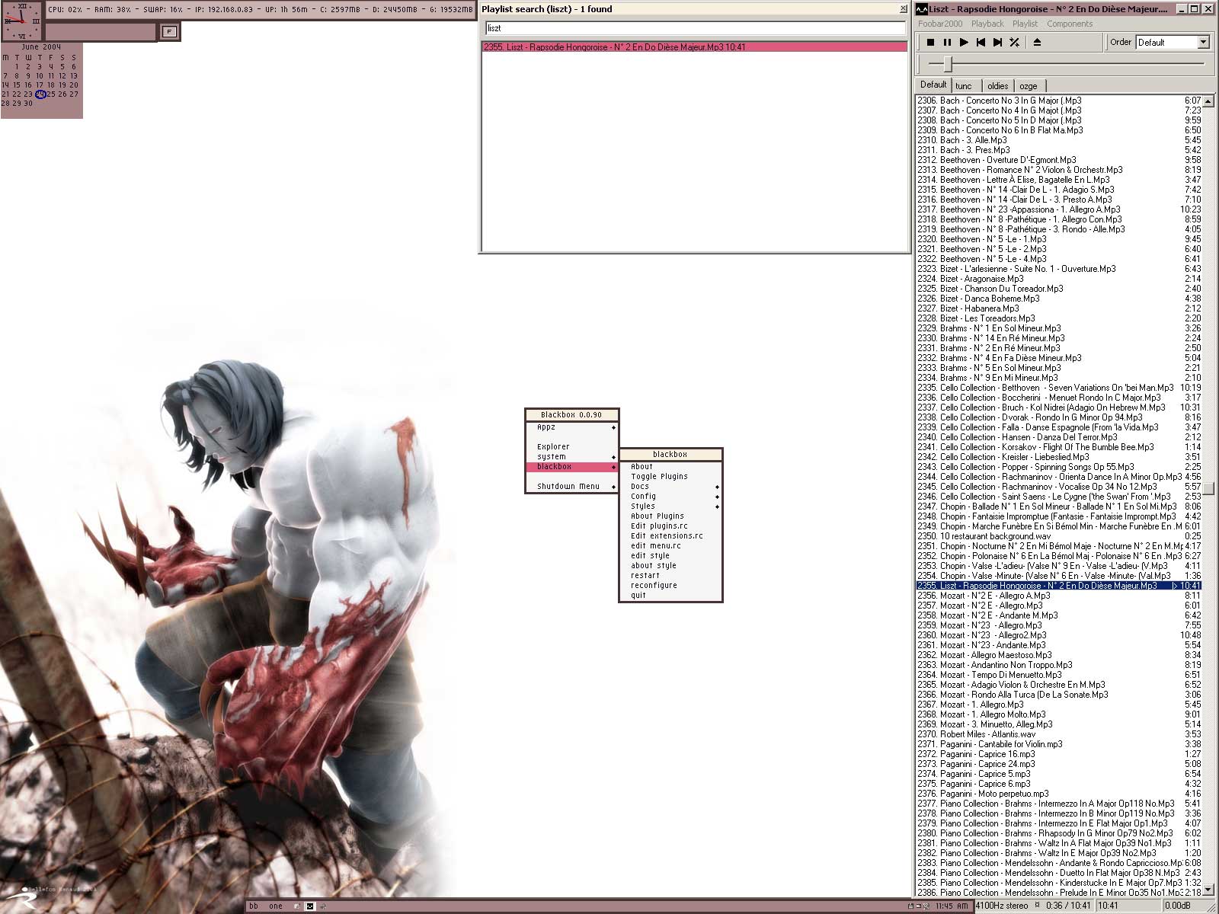
Task: Select track 2366 Mozart Rondo Alla Turca
Action: tap(1059, 695)
